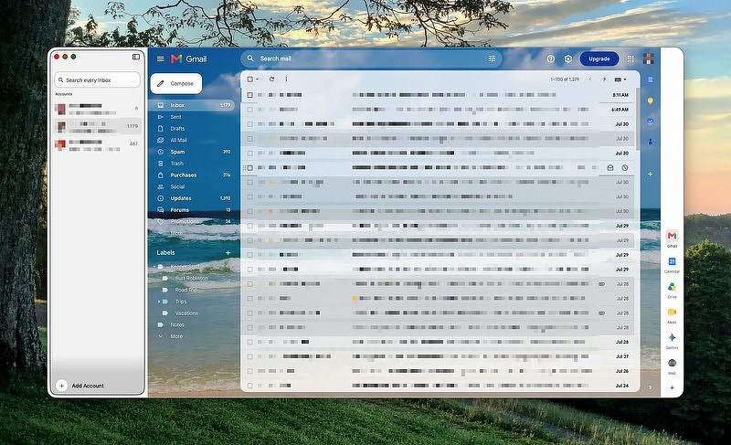This screenshot has height=445, width=731.
Task: Create a new label with Labels plus
Action: coord(228,252)
